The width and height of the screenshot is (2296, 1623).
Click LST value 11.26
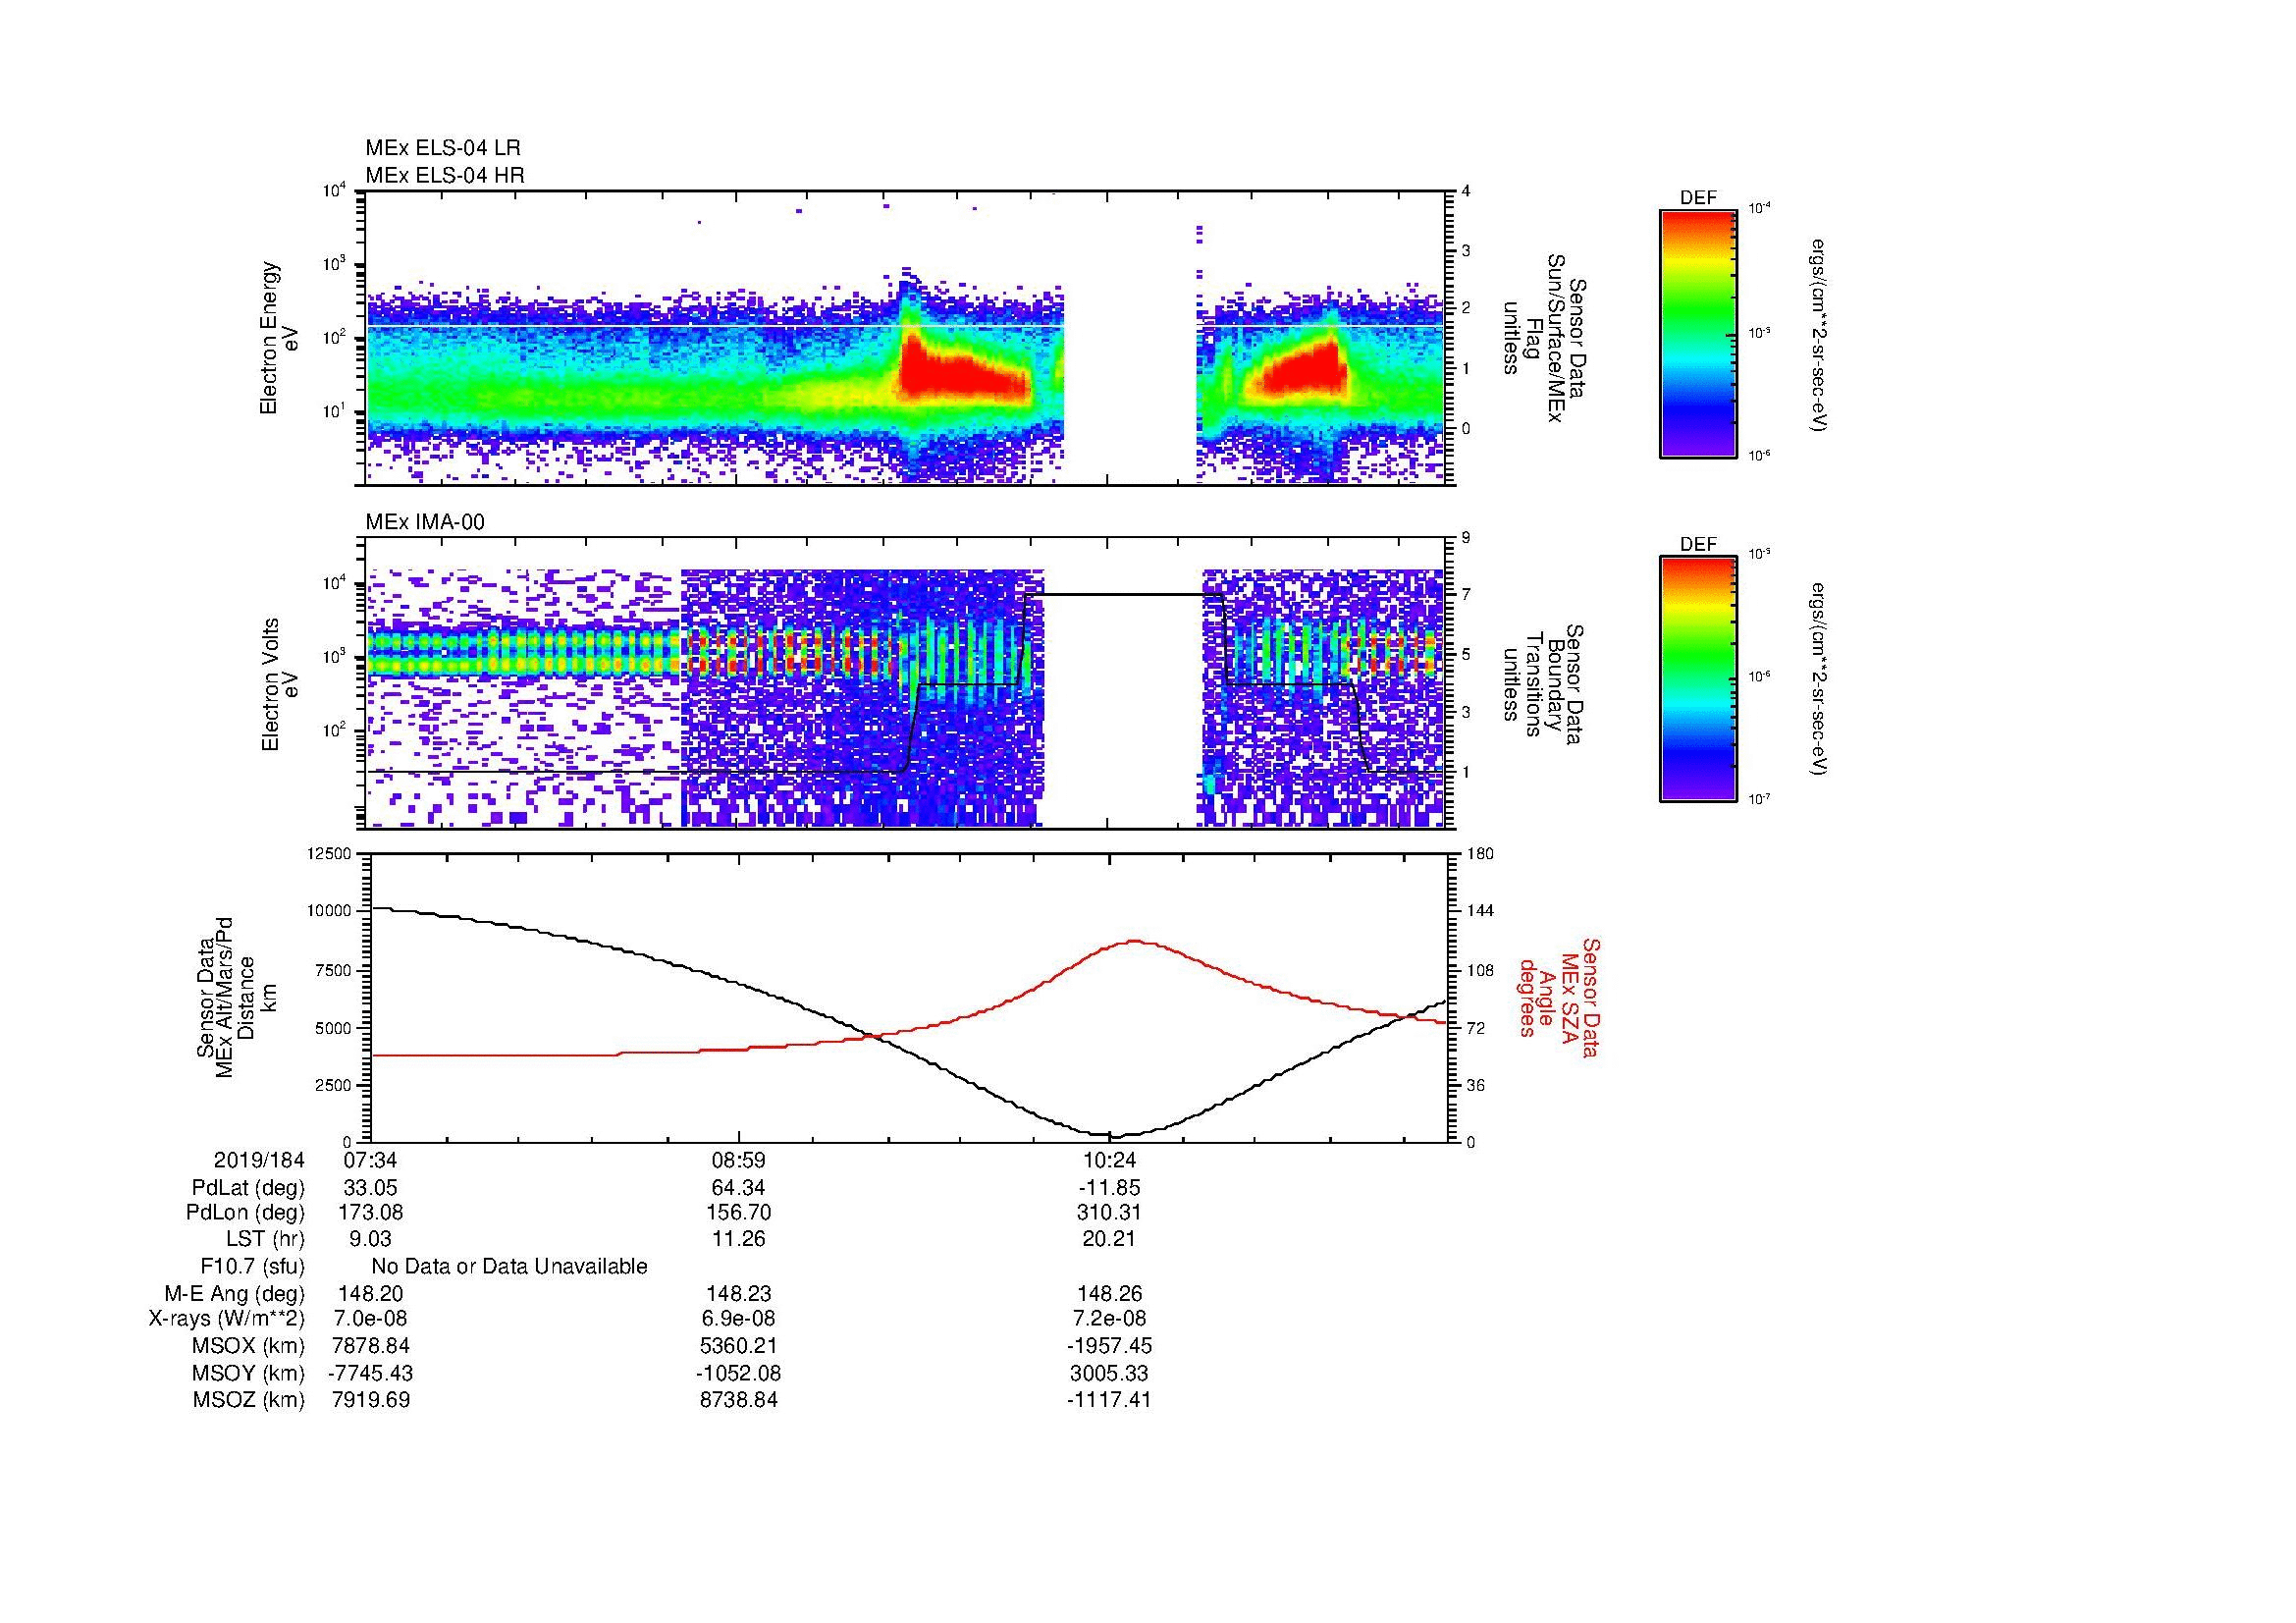[739, 1239]
